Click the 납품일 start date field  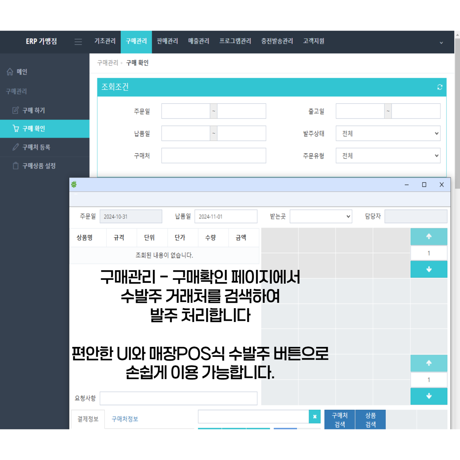(186, 133)
